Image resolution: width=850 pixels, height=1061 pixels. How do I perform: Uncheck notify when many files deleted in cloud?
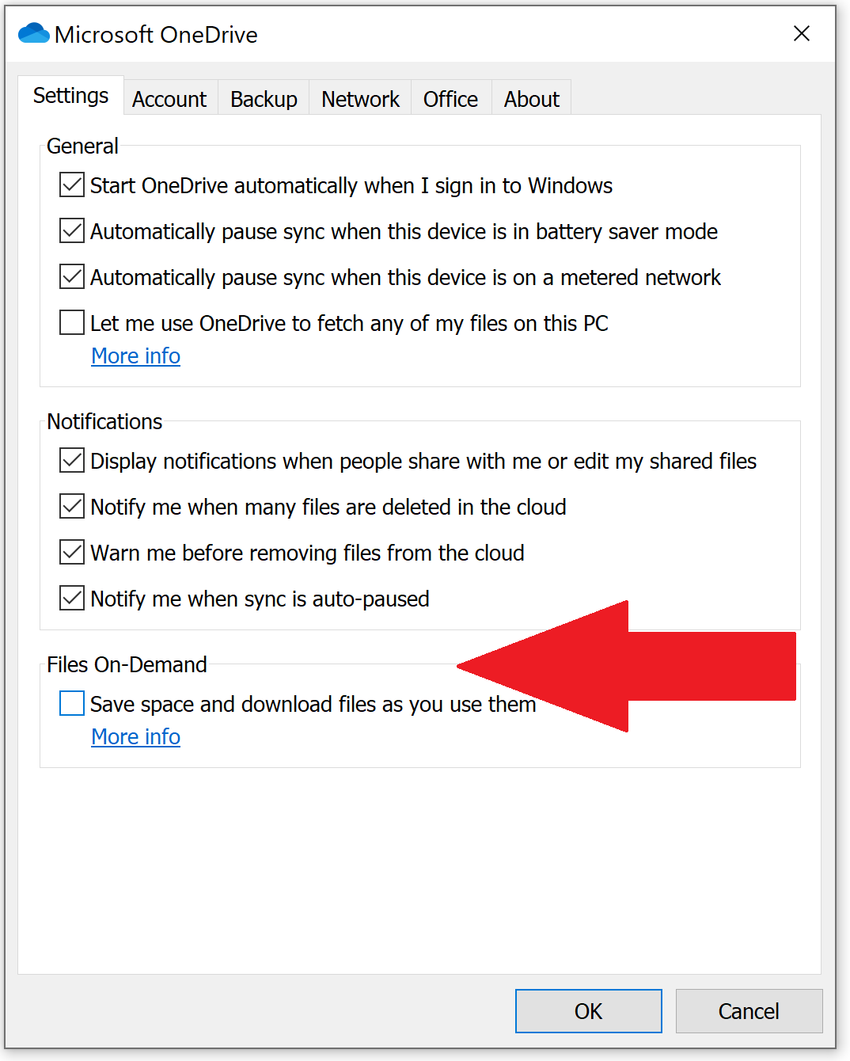pos(71,506)
